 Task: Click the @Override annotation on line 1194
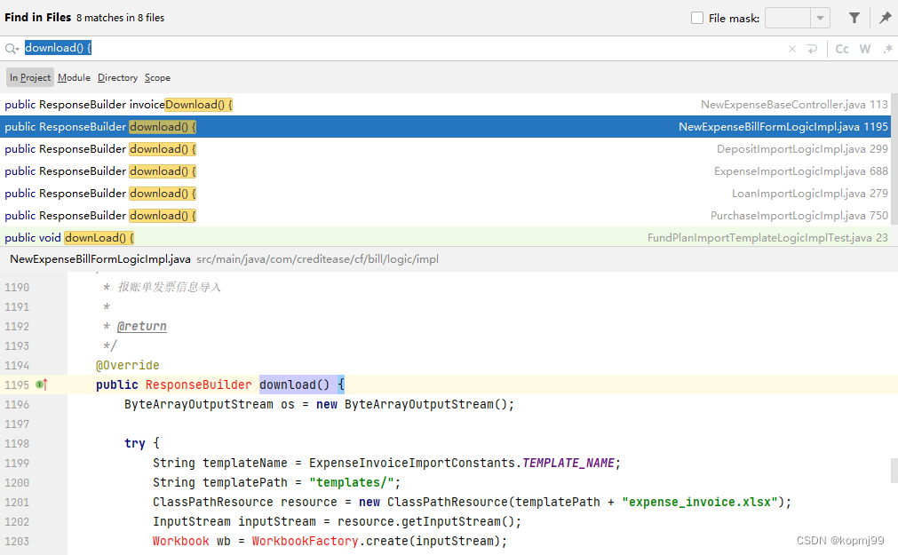[128, 366]
